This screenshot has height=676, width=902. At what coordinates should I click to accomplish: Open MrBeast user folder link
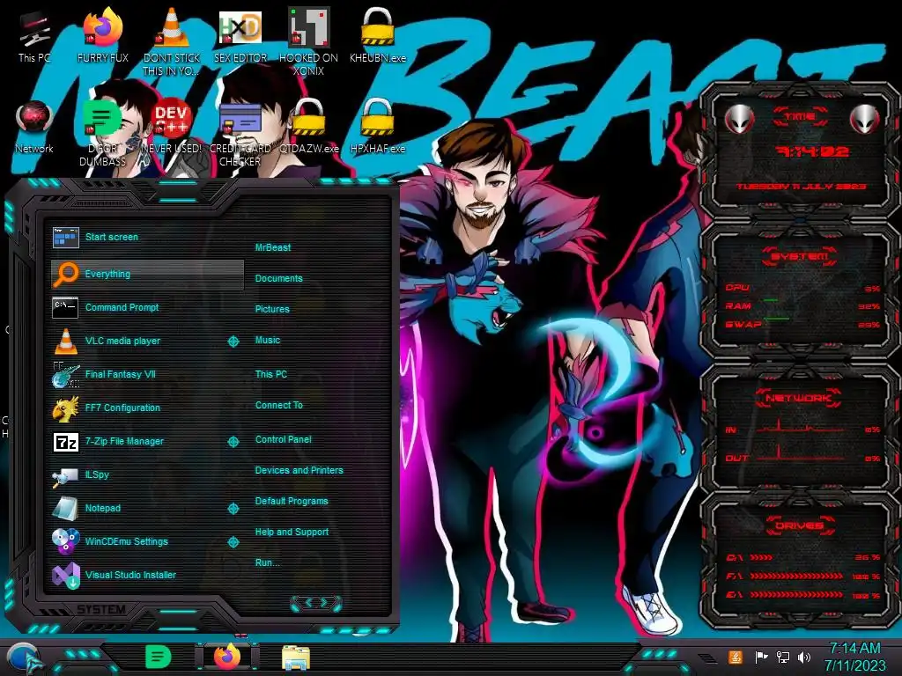tap(273, 247)
